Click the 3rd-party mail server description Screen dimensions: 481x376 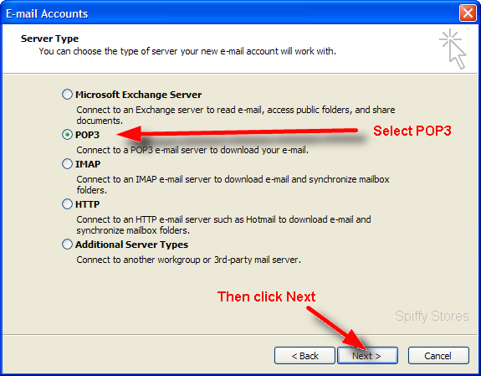189,260
